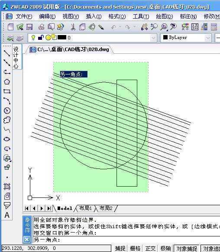Click the Print icon in the toolbar
The image size is (220, 252).
click(41, 27)
